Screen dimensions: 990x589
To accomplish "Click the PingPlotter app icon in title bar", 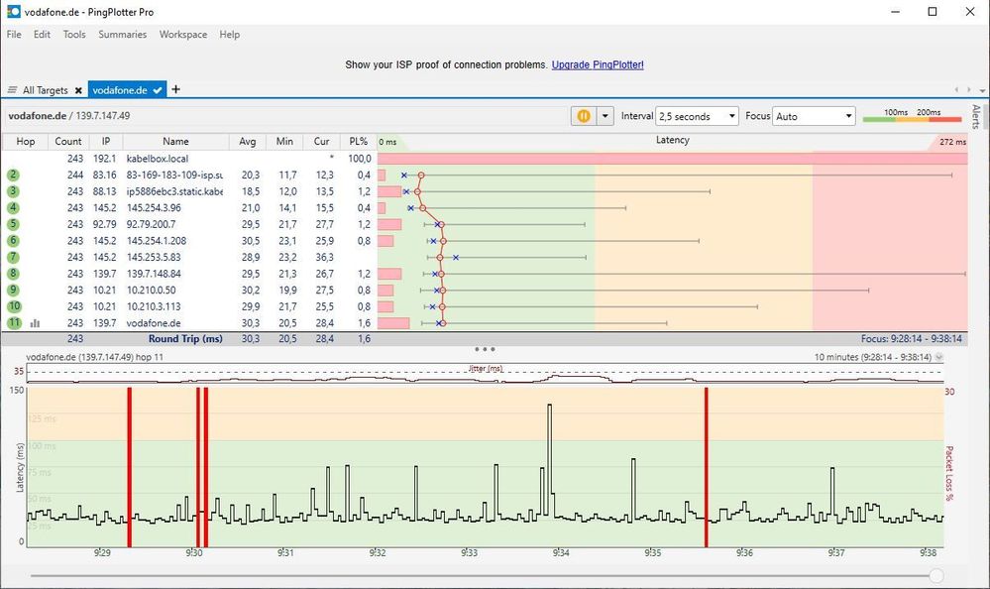I will [x=11, y=11].
